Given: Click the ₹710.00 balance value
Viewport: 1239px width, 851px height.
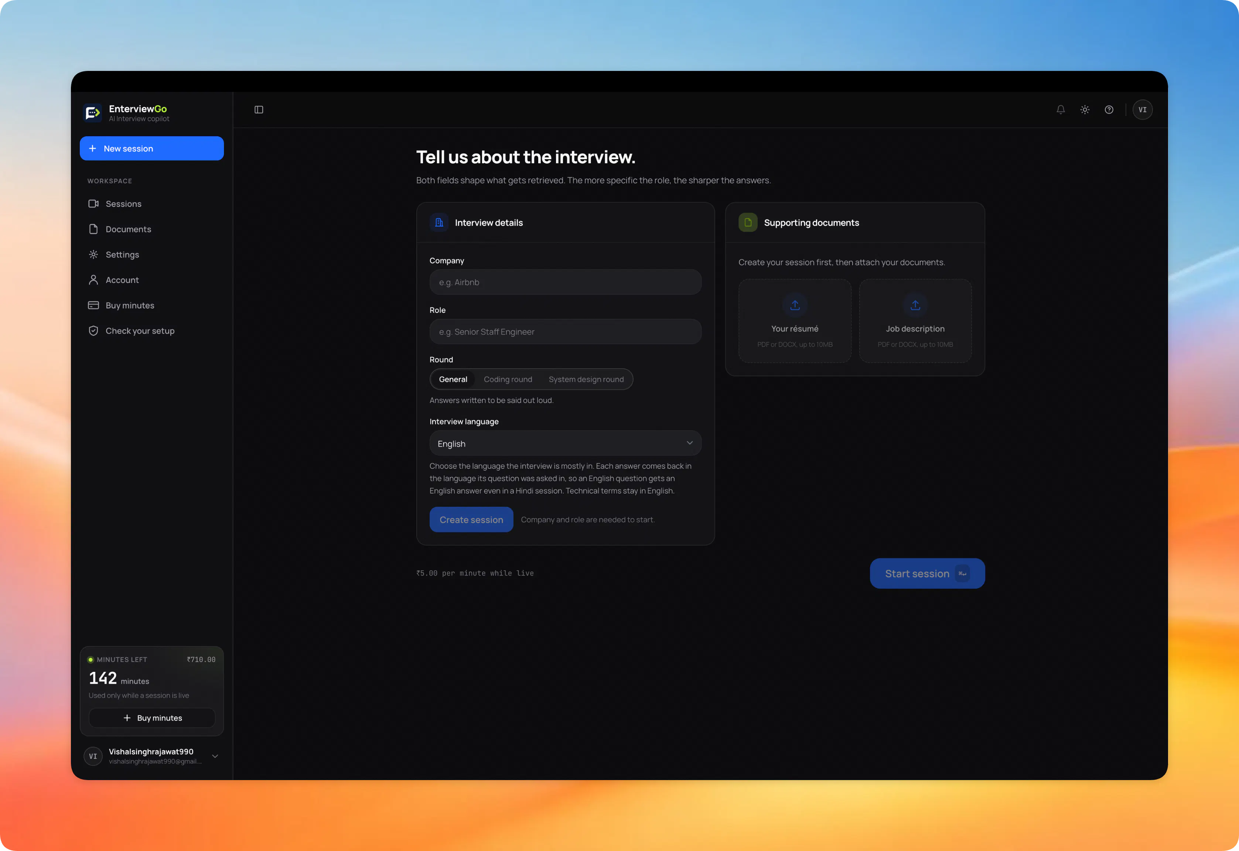Looking at the screenshot, I should pyautogui.click(x=201, y=660).
